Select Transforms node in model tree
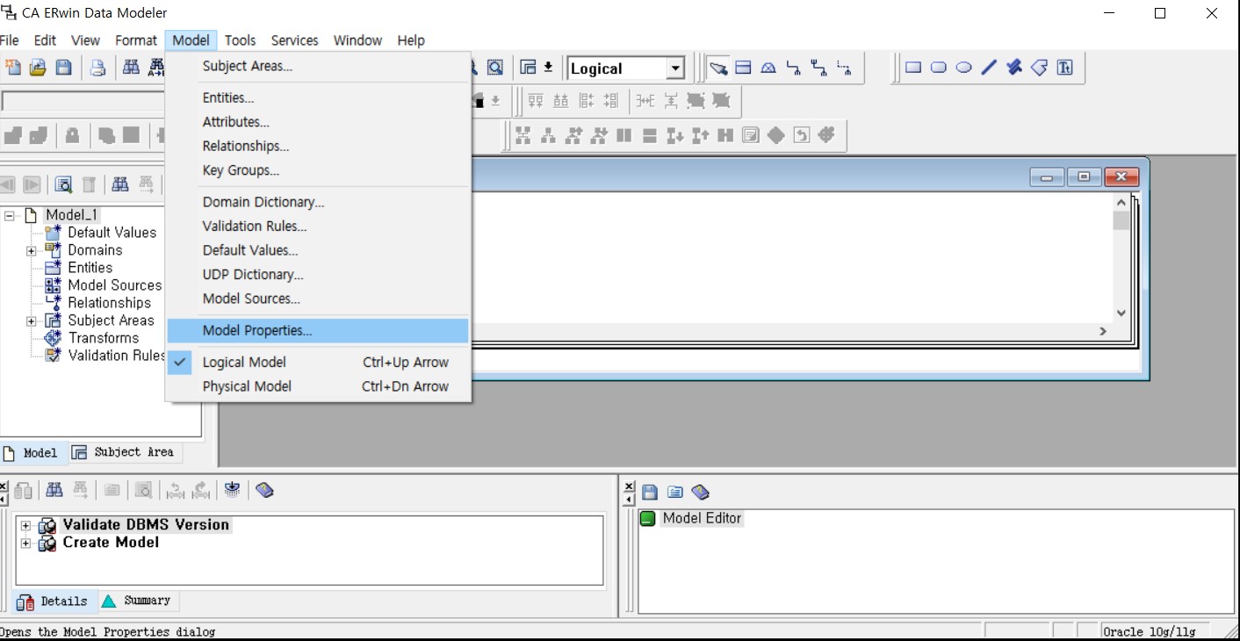Screen dimensions: 1240x641 point(103,338)
